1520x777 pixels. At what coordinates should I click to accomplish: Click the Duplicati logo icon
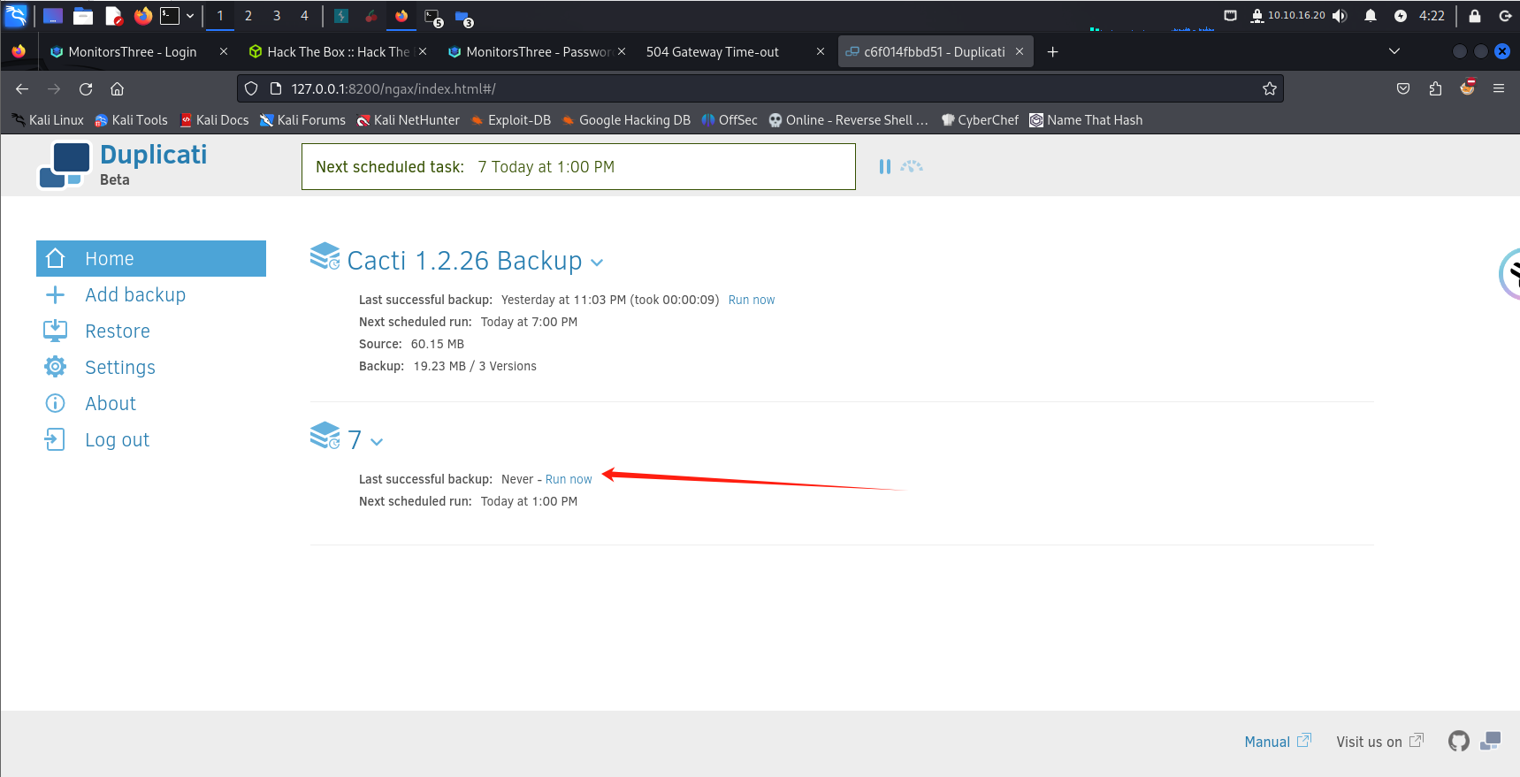(x=65, y=165)
